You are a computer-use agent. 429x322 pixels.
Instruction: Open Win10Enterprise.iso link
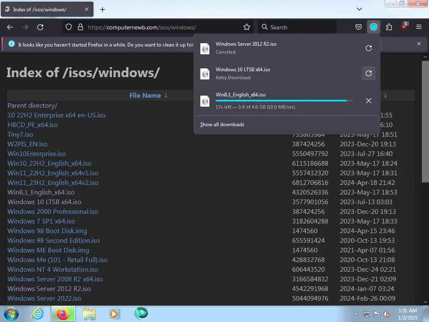click(x=37, y=153)
